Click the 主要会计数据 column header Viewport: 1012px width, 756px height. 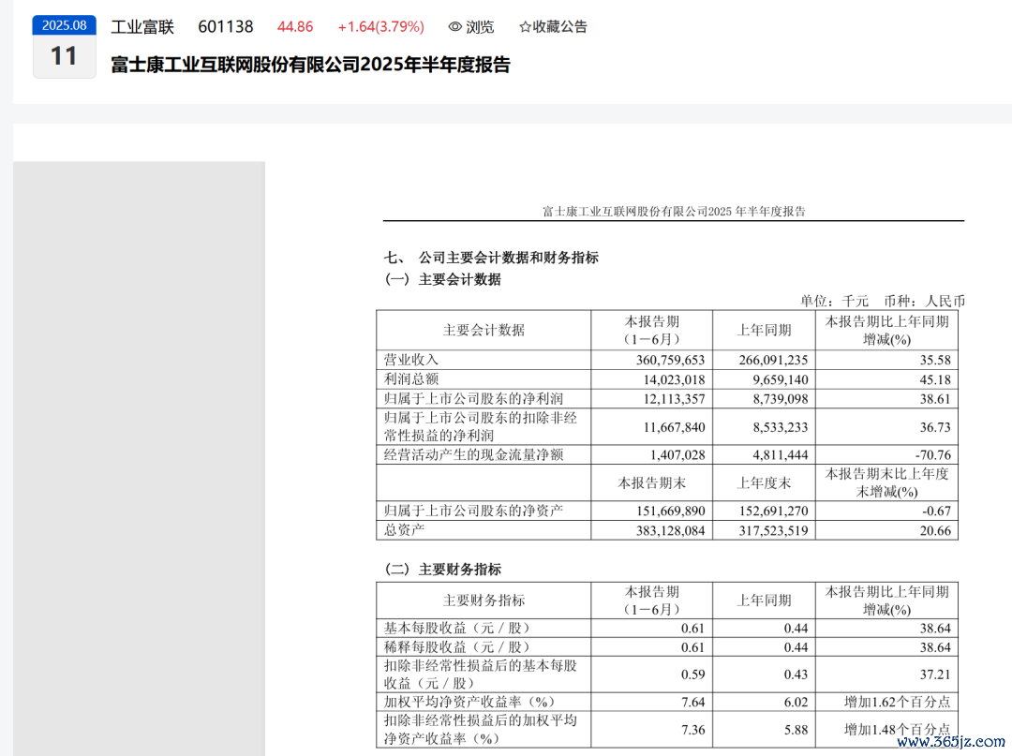coord(484,331)
